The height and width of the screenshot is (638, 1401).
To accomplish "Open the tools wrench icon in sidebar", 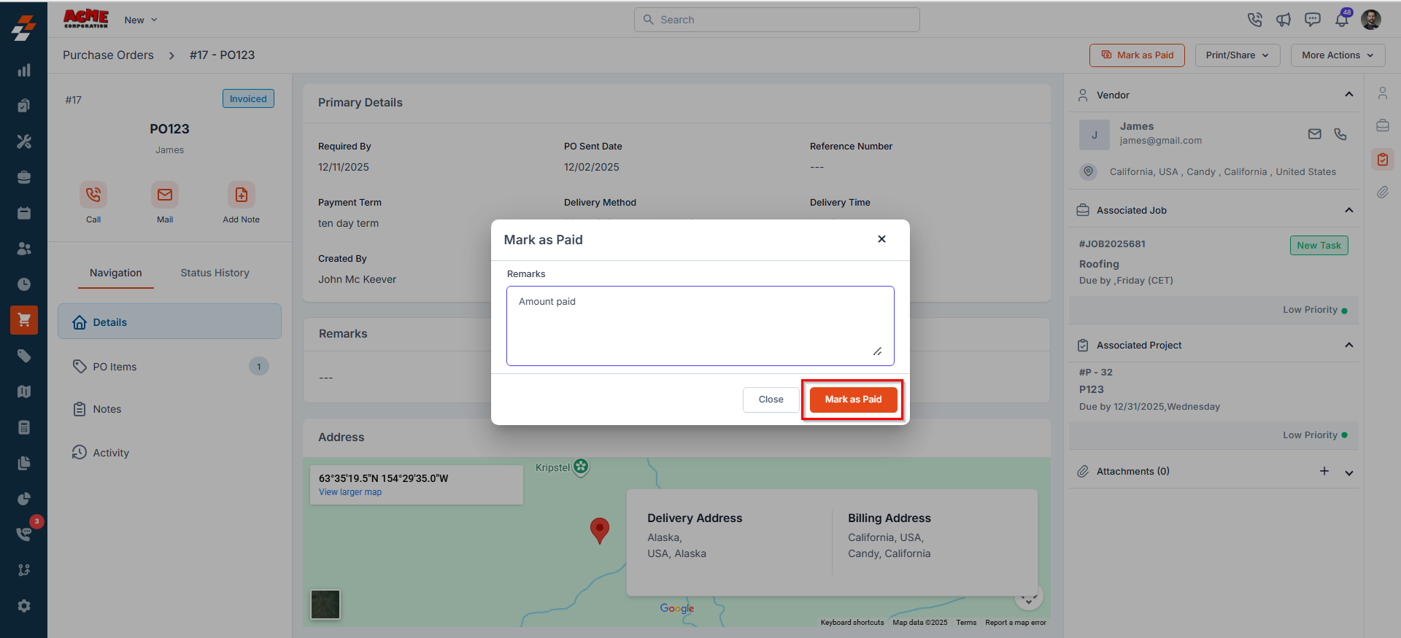I will click(24, 141).
